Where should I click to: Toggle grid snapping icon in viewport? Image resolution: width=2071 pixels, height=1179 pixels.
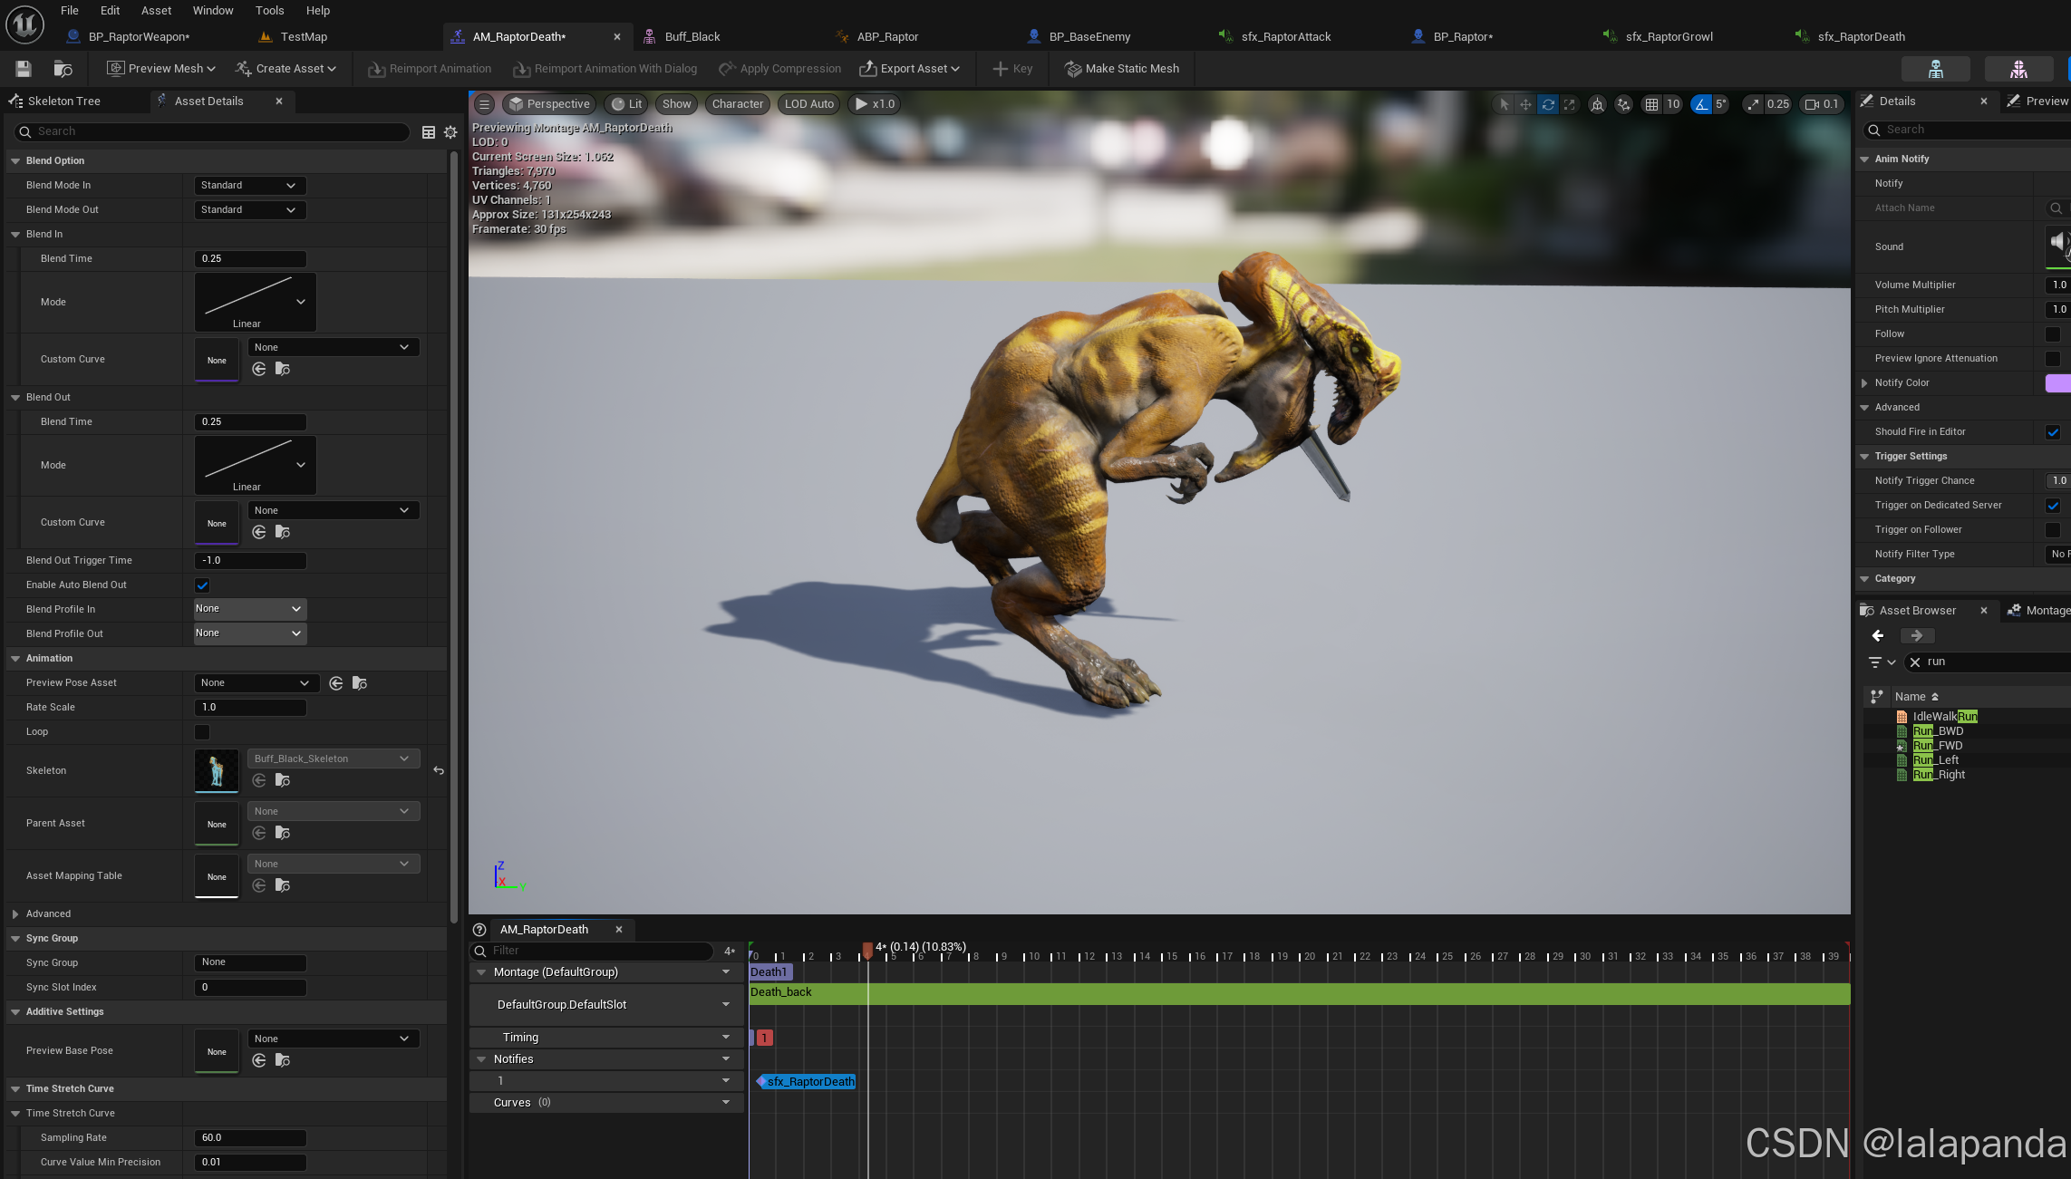(1651, 104)
